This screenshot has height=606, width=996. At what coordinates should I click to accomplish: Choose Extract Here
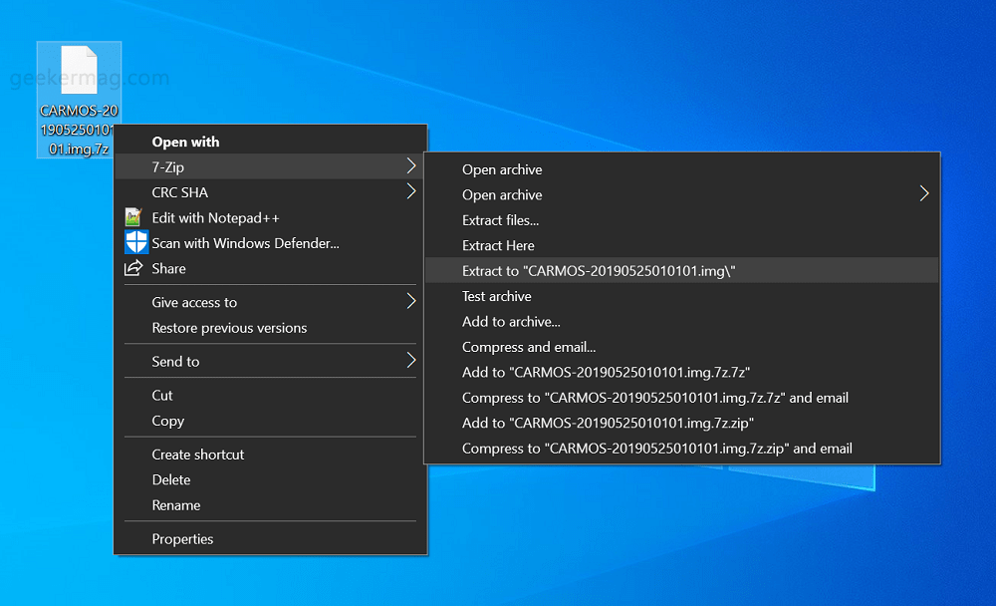(682, 245)
